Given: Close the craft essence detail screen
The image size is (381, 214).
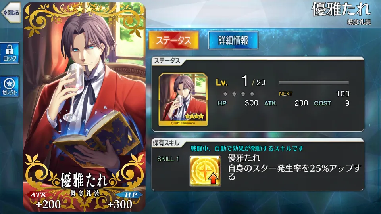Looking at the screenshot, I should click(x=11, y=12).
